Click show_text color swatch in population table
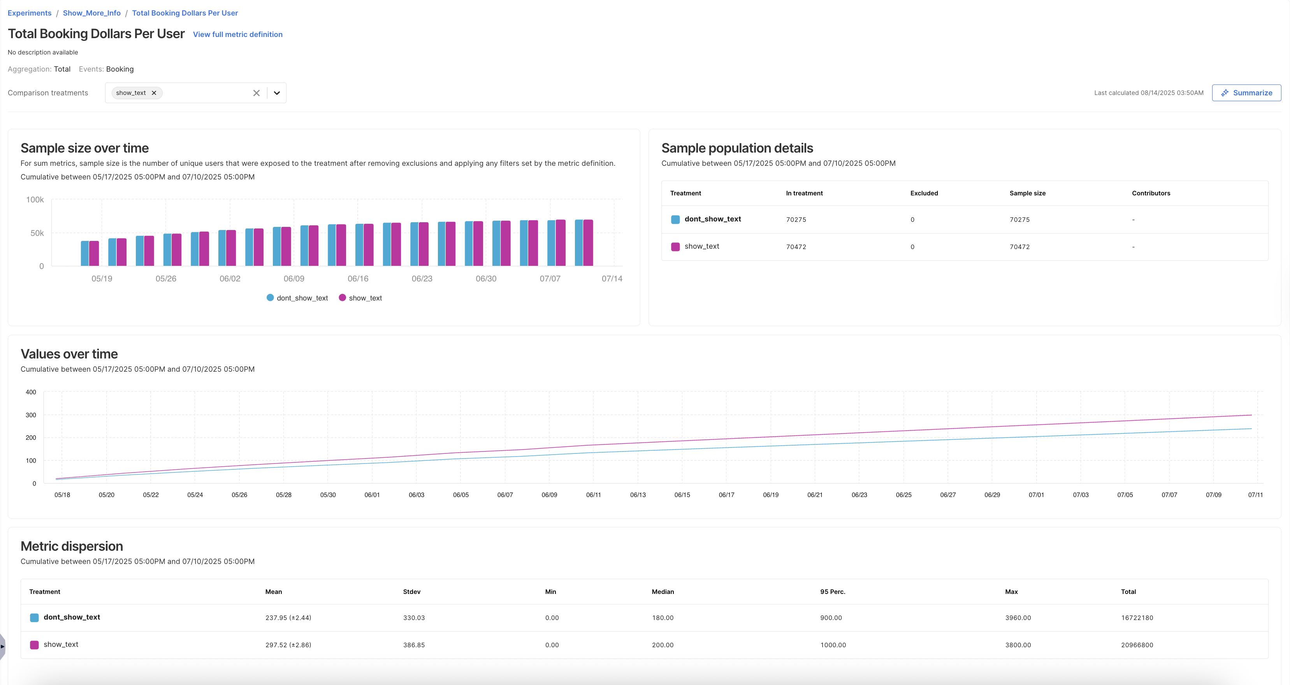This screenshot has width=1290, height=685. point(675,246)
